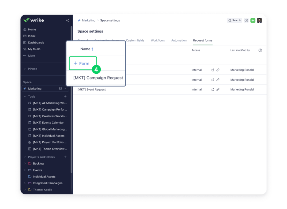Collapse the sidebar with double-chevron icon
The height and width of the screenshot is (209, 287).
click(67, 20)
